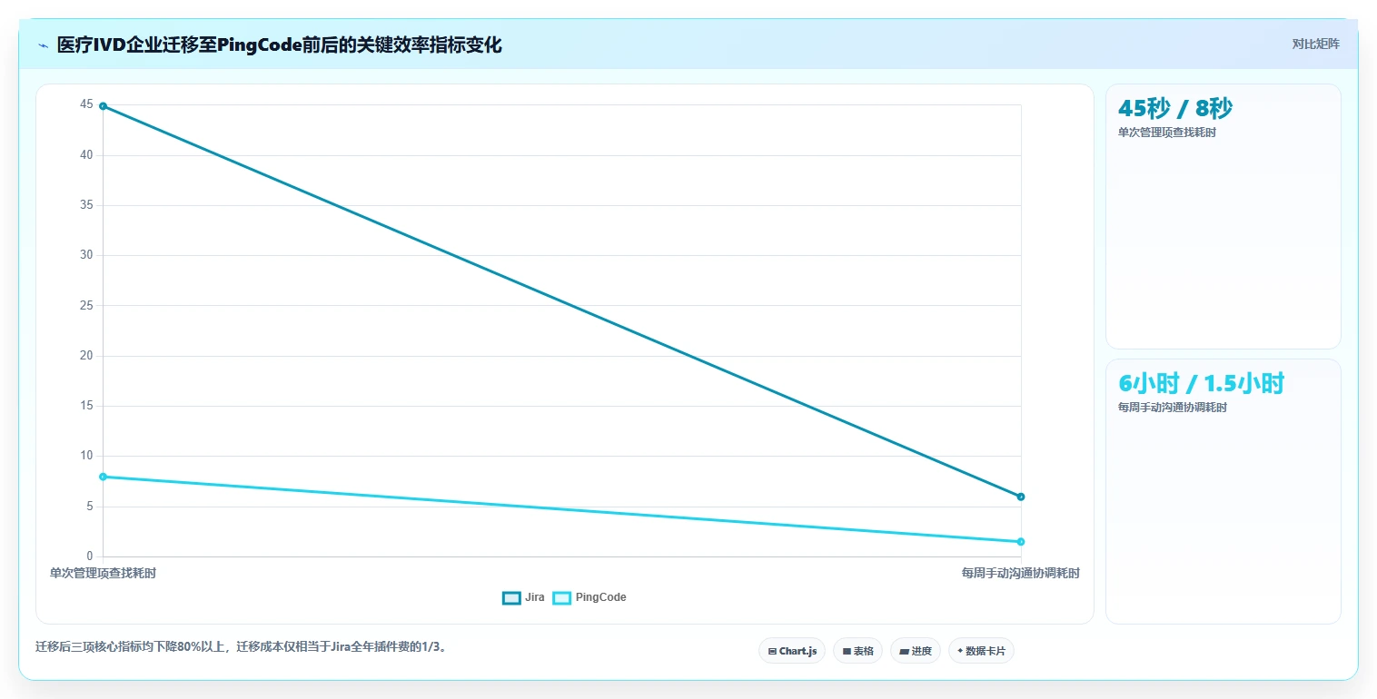Click the y-axis value 45
The height and width of the screenshot is (699, 1377).
(x=86, y=105)
